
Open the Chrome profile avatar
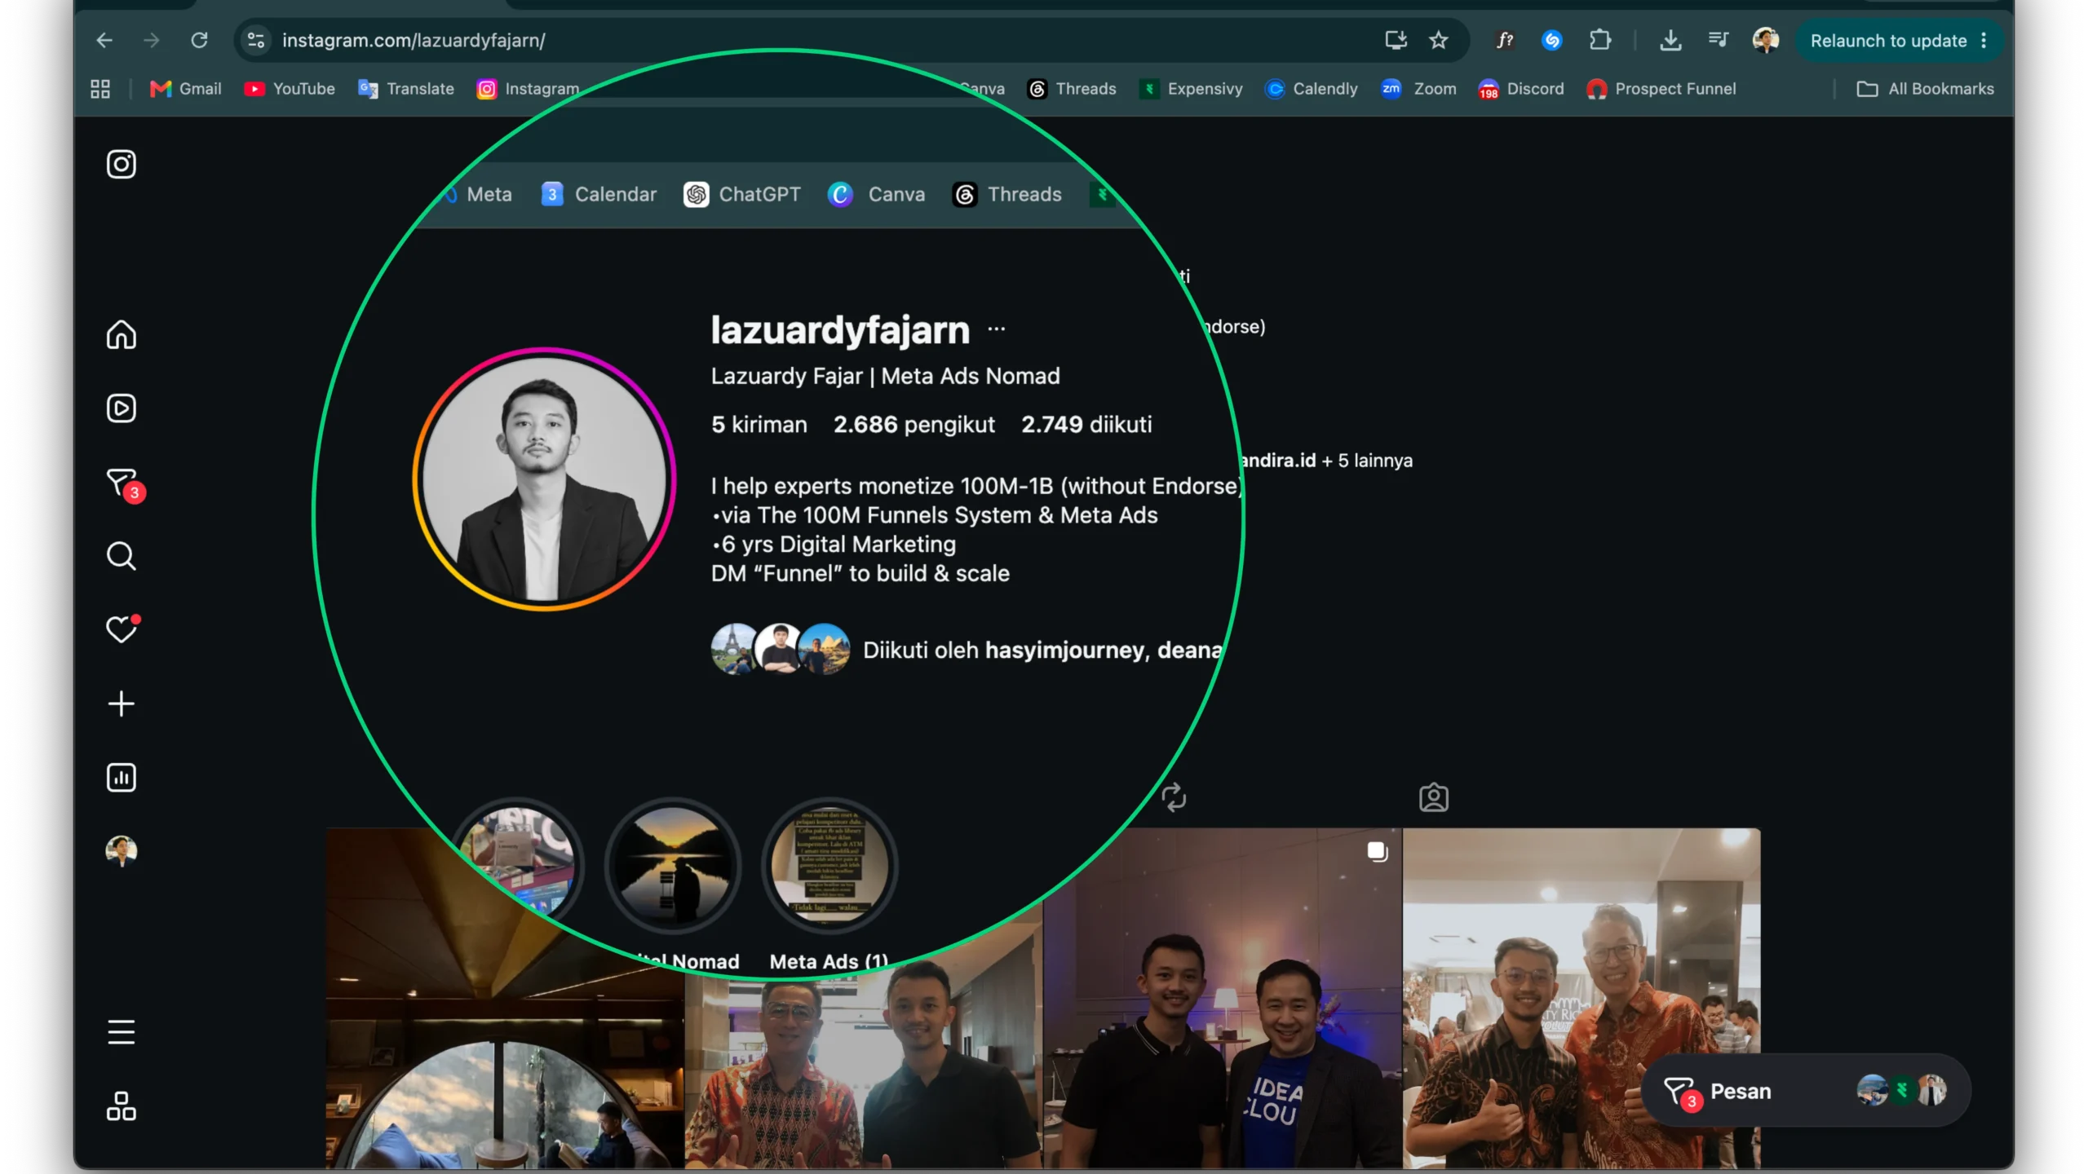pyautogui.click(x=1766, y=40)
